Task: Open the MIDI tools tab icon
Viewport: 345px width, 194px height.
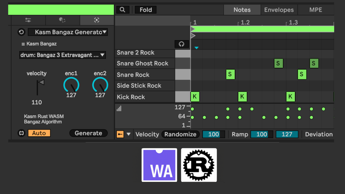Action: tap(97, 20)
